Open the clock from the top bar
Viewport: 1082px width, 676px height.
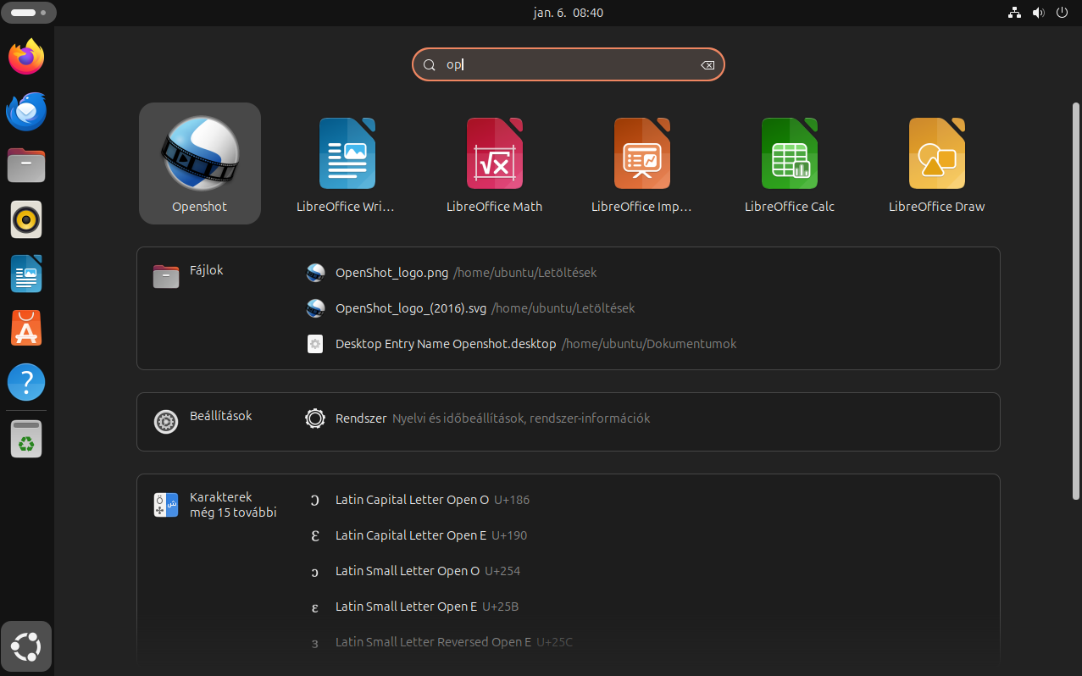569,13
